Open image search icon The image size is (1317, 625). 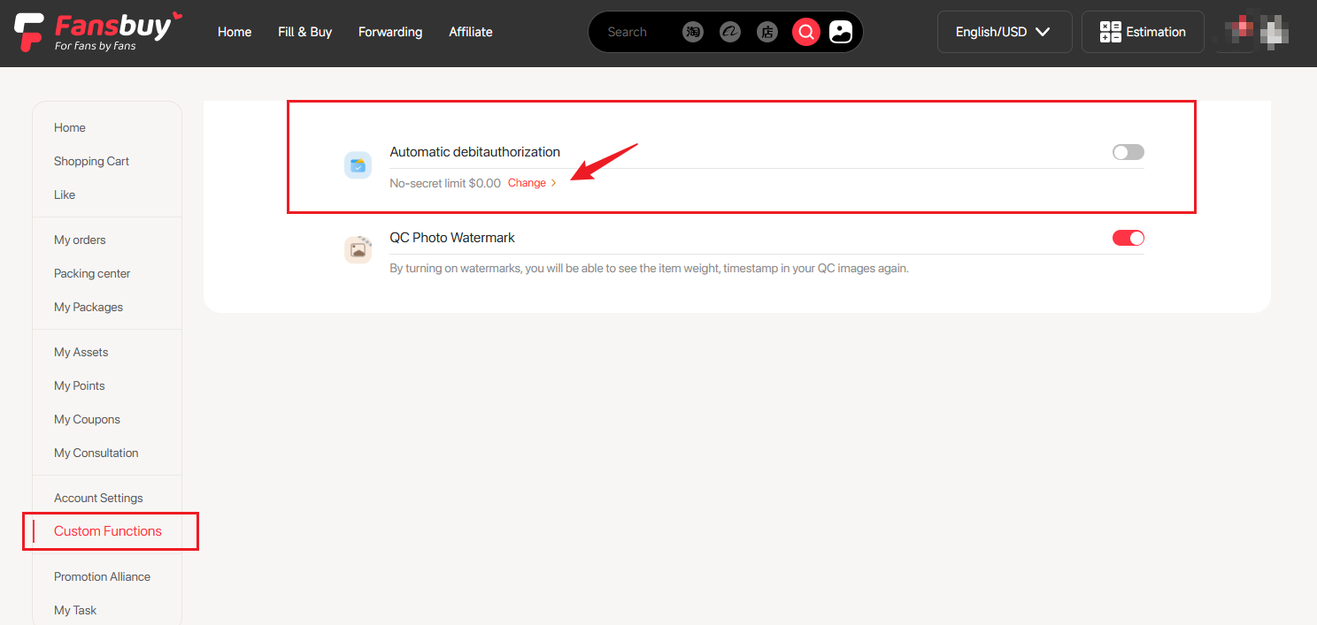[841, 32]
